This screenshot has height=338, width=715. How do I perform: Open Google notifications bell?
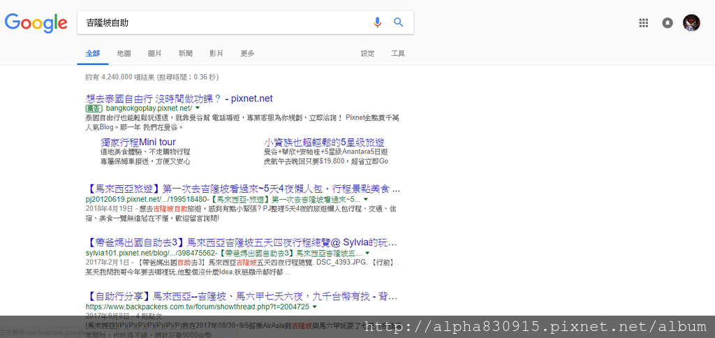[668, 23]
